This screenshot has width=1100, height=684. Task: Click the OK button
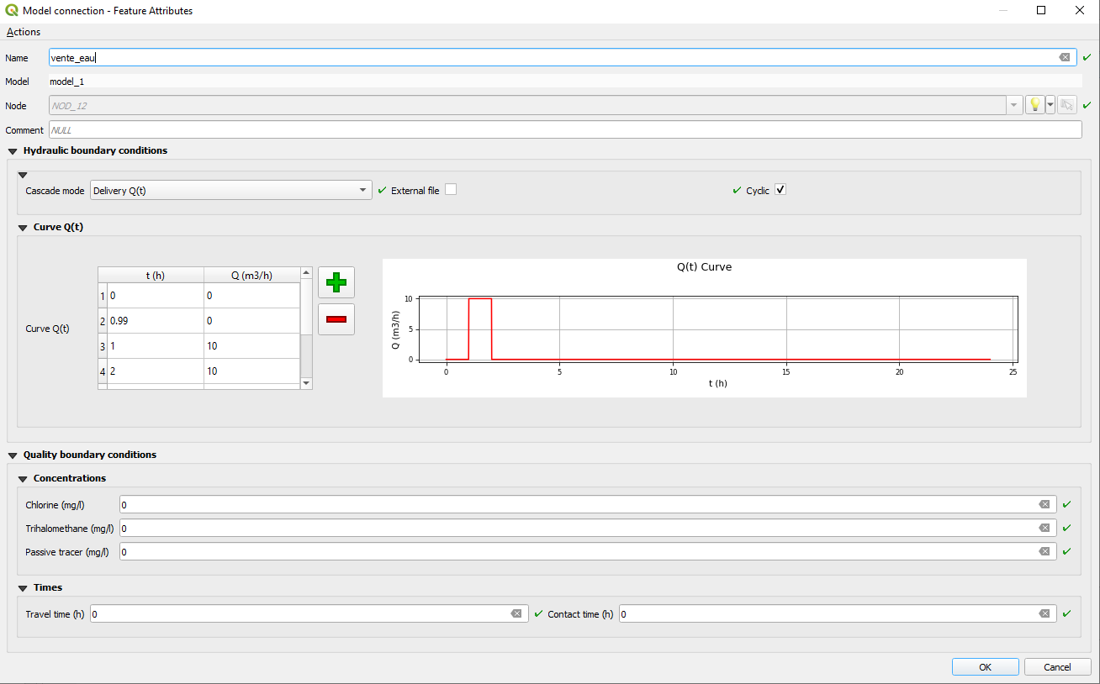pos(986,667)
